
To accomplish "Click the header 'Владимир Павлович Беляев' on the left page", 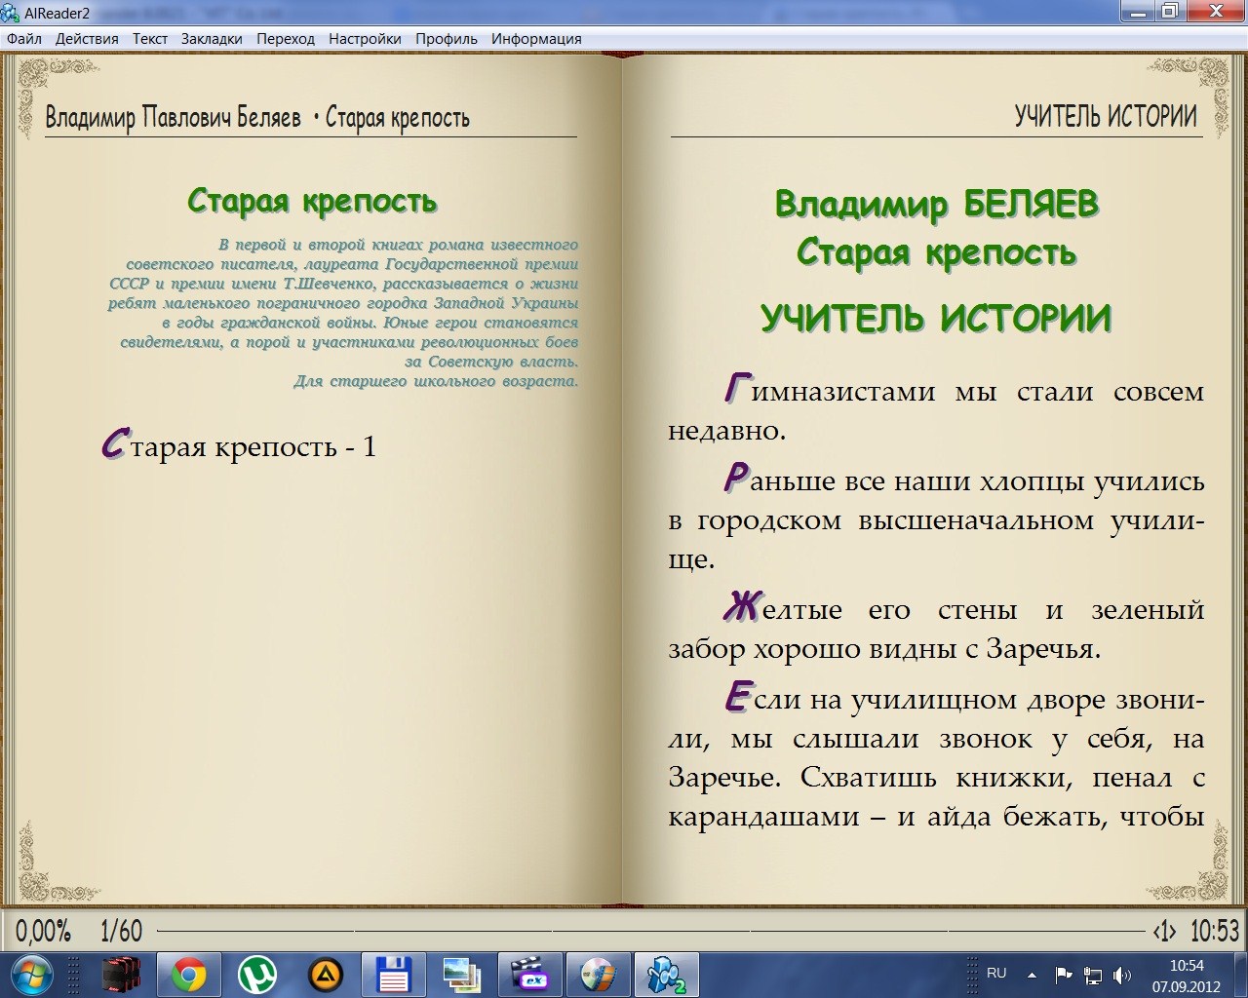I will [x=174, y=118].
